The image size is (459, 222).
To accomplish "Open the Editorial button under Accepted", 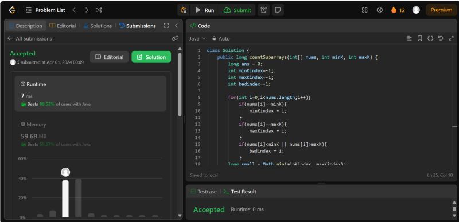I will (x=109, y=57).
